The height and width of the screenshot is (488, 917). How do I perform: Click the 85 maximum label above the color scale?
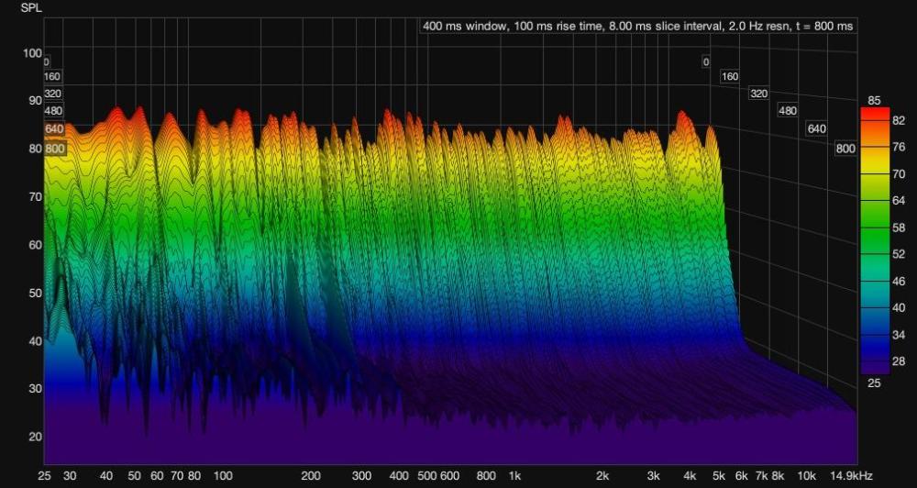pos(874,101)
